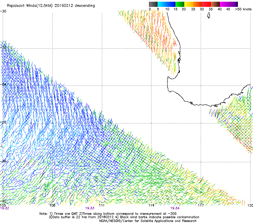This screenshot has height=223, width=253.
Task: Click the blue 10-15 knots legend segment
Action: pyautogui.click(x=171, y=4)
